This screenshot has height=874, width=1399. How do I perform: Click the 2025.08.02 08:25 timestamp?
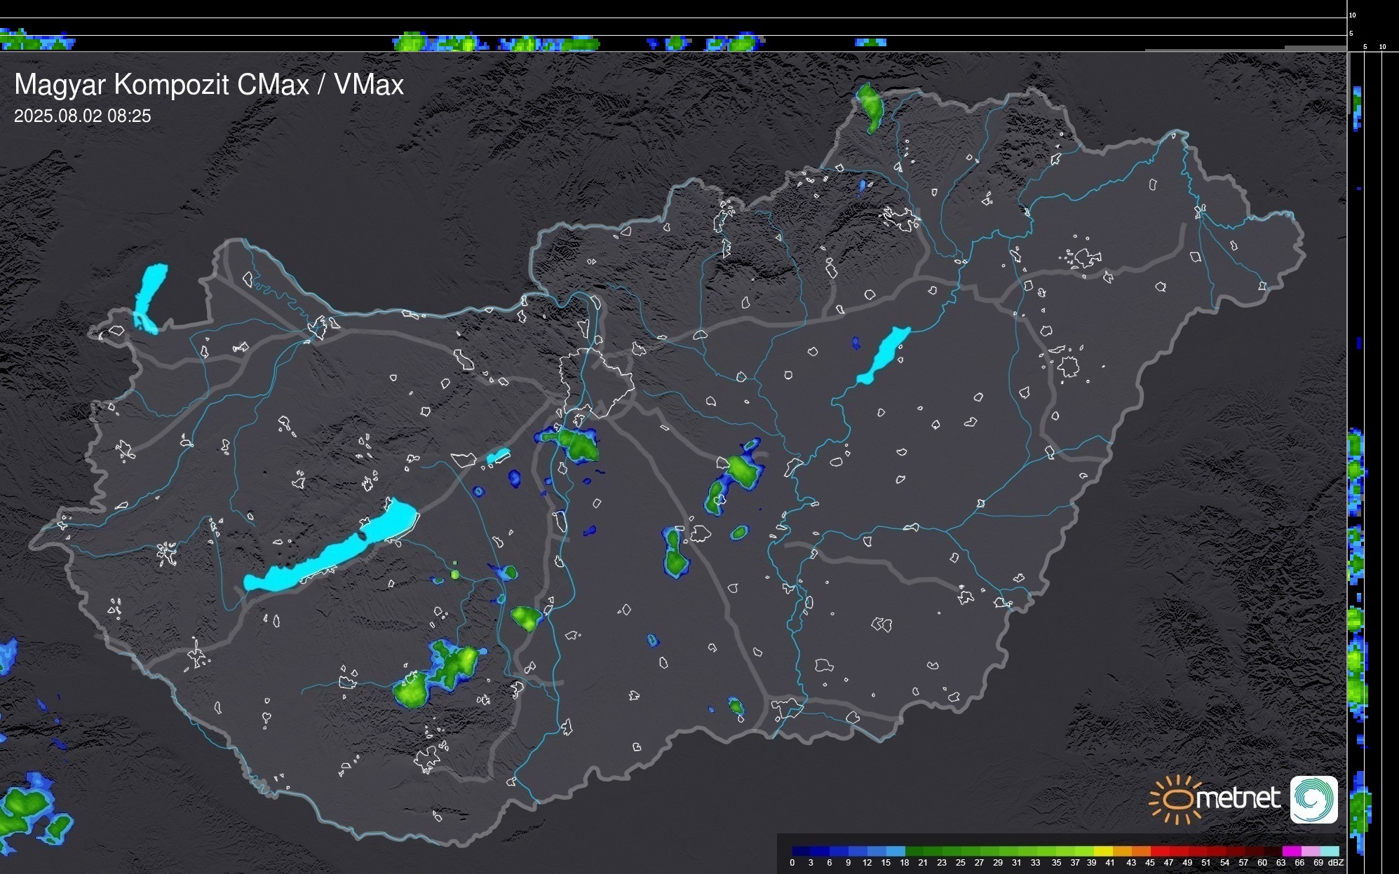coord(82,116)
